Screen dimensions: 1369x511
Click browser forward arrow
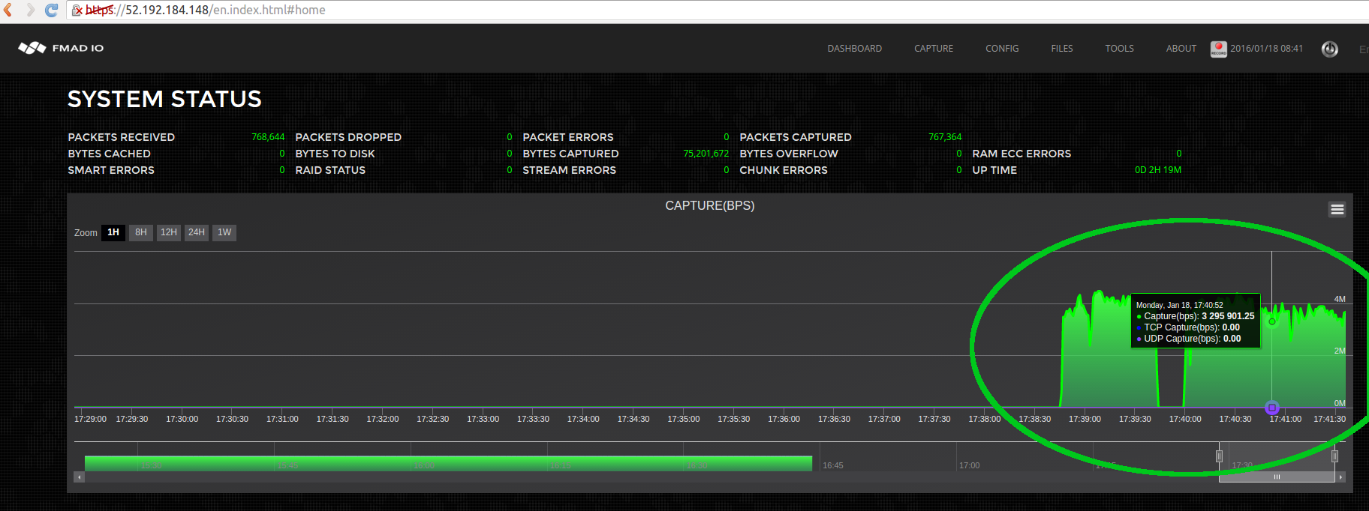pyautogui.click(x=30, y=10)
